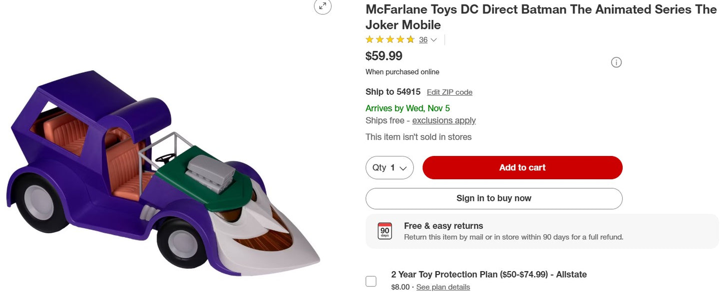Click Sign in to buy now

(x=494, y=198)
